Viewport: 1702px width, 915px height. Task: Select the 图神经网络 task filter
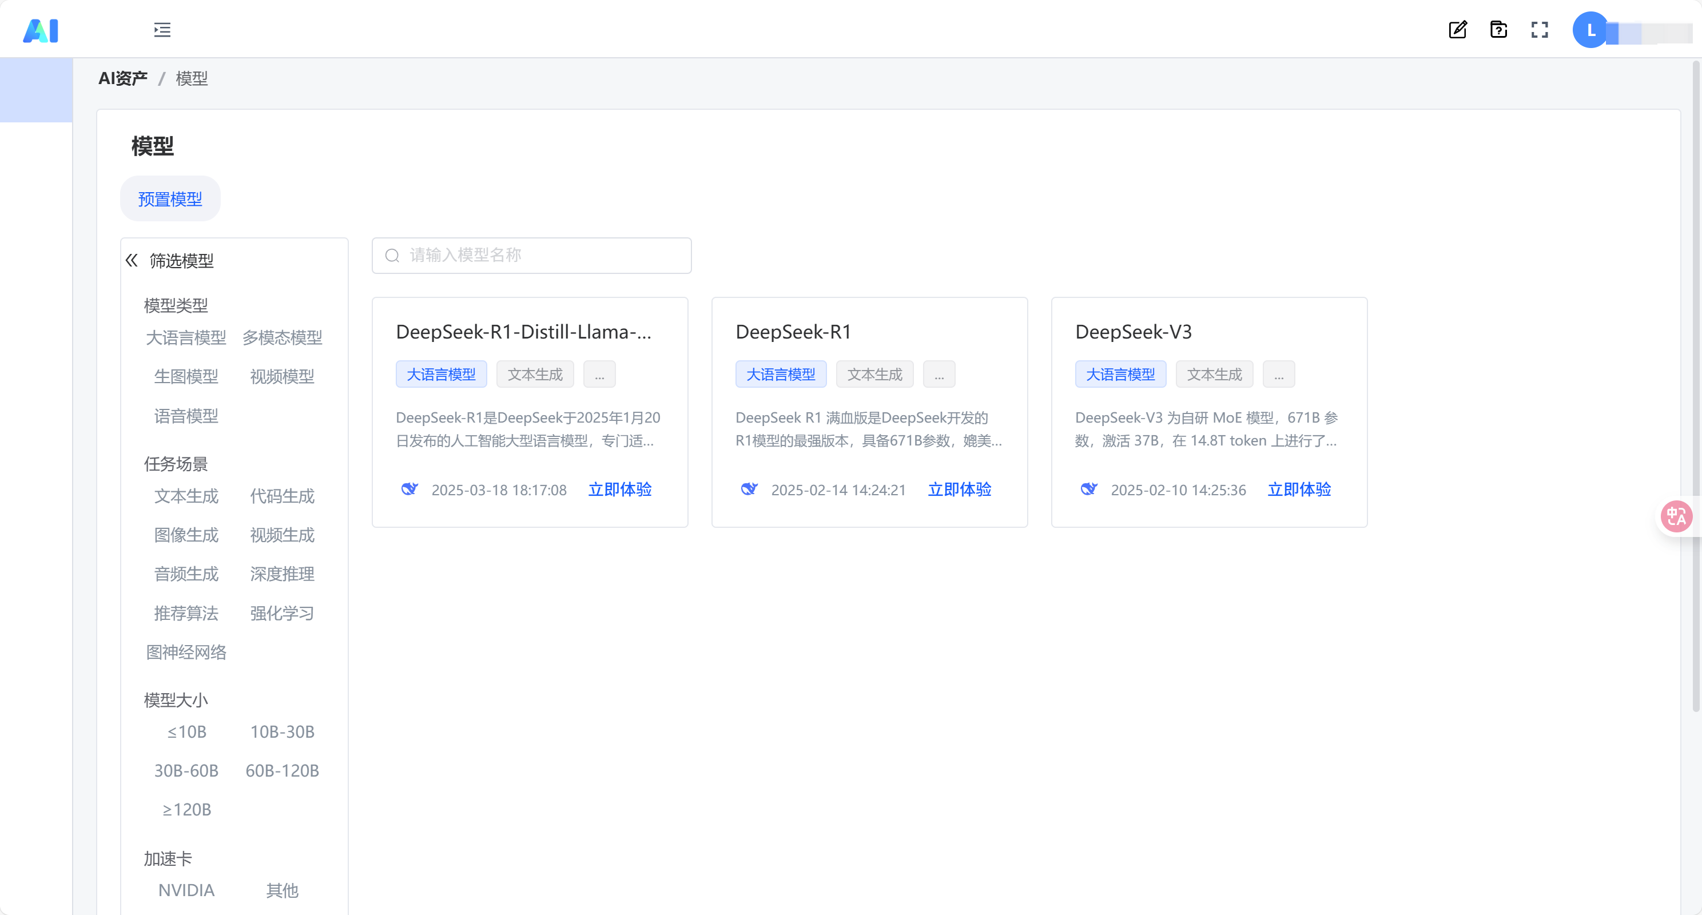tap(186, 653)
